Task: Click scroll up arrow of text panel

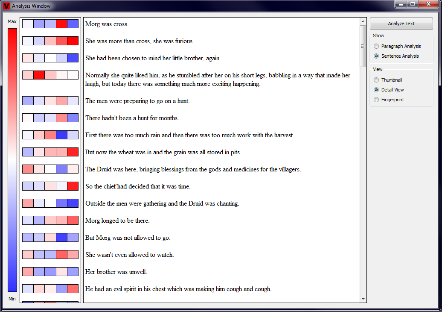Action: [363, 21]
